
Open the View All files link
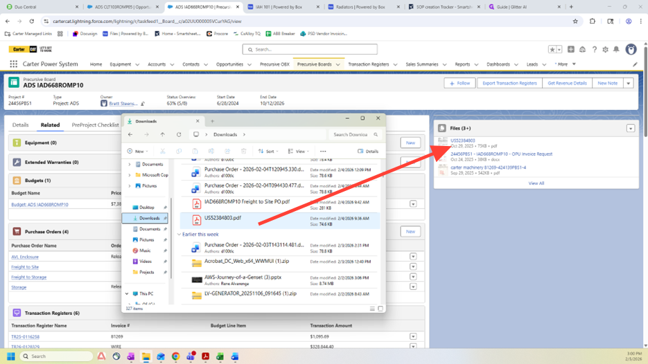(536, 183)
